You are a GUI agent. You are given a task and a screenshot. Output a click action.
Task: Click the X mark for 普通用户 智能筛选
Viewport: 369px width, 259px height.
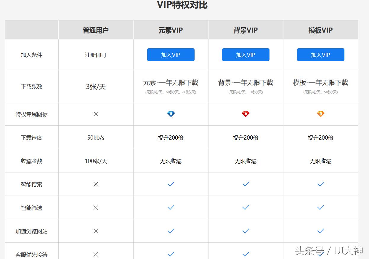pyautogui.click(x=95, y=207)
